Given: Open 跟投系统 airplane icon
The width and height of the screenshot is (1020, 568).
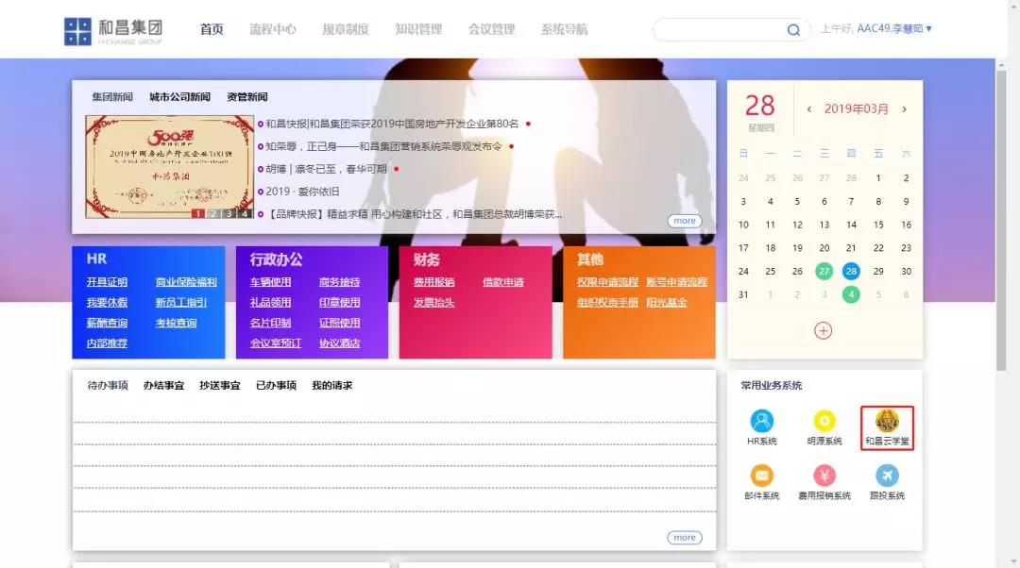Looking at the screenshot, I should click(887, 476).
